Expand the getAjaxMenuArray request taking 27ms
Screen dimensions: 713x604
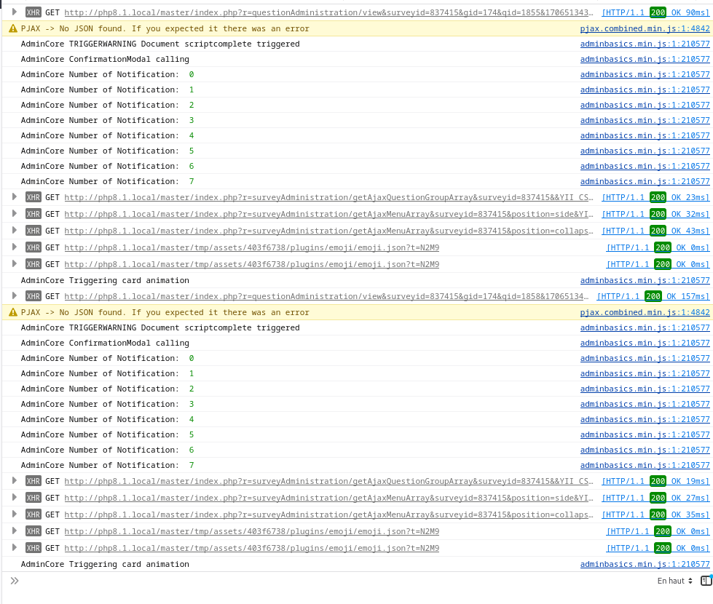click(14, 497)
